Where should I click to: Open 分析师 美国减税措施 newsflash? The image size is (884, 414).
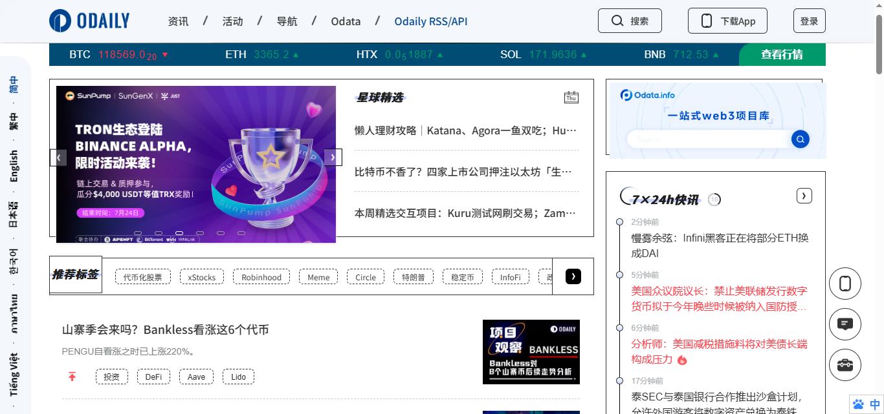coord(720,351)
